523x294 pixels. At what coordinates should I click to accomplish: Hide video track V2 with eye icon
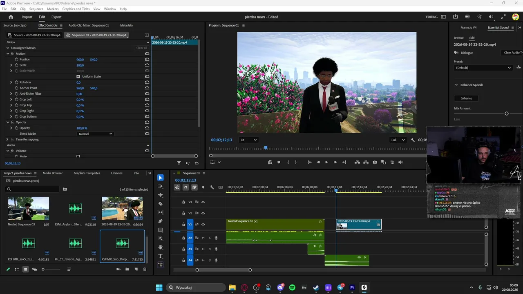click(x=203, y=213)
